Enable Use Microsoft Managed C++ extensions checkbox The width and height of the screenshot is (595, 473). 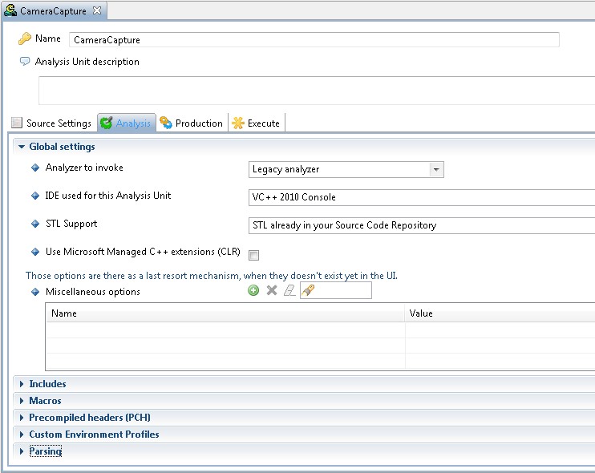point(253,256)
